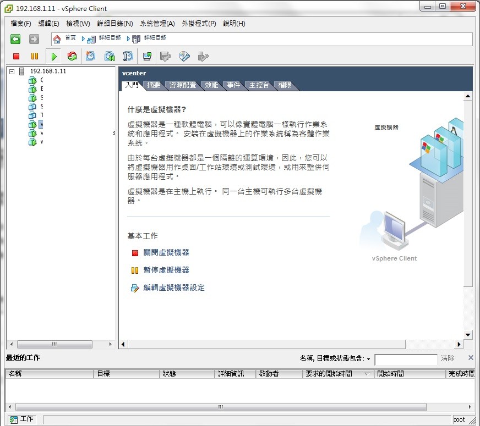
Task: Click the 關閉虛擬機器 link
Action: [x=166, y=252]
